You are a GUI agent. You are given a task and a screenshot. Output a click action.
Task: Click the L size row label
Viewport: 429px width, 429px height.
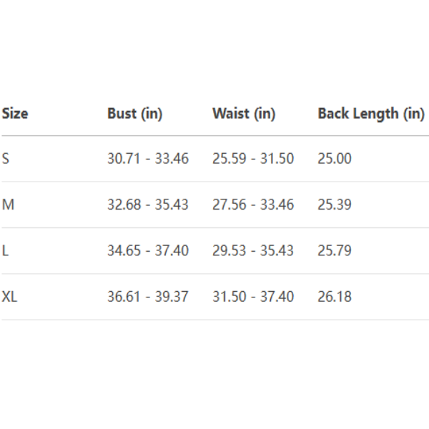pos(6,250)
